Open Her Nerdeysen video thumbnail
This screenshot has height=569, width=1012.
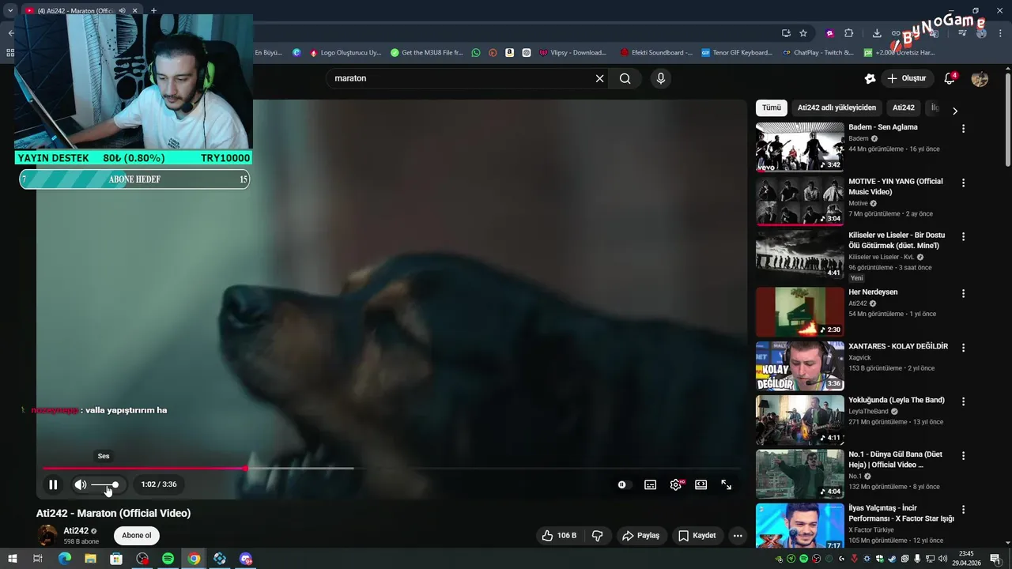coord(799,311)
